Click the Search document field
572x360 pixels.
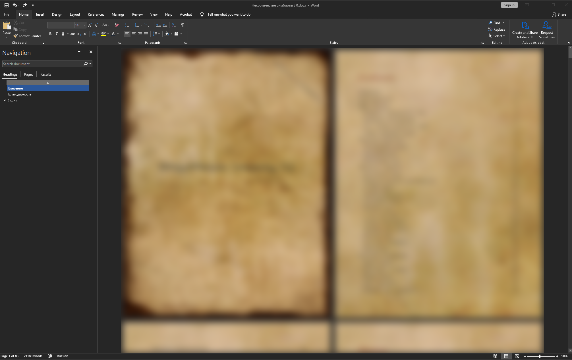point(42,64)
